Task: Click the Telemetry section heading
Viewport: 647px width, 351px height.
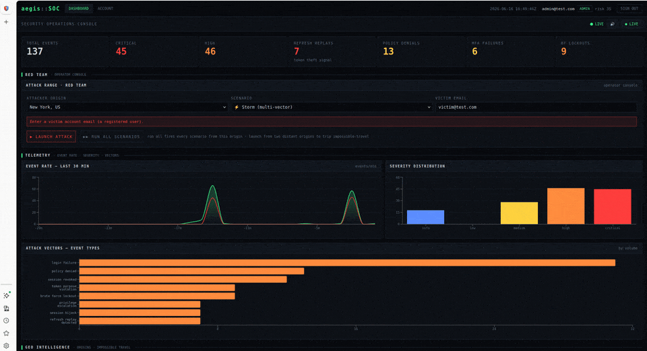Action: coord(38,155)
